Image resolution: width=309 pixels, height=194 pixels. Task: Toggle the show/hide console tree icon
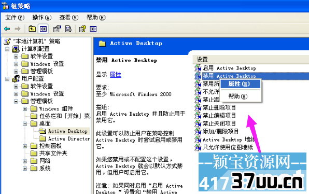coord(43,29)
